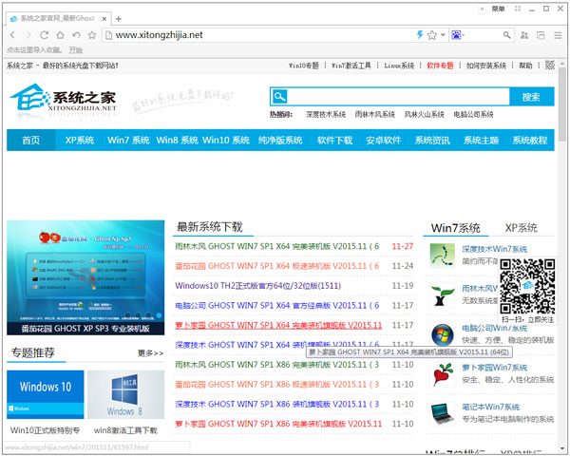
Task: Reload the page with the refresh icon
Action: pyautogui.click(x=44, y=35)
